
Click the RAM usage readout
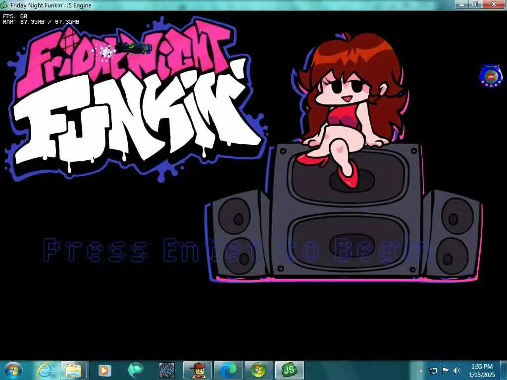[41, 22]
